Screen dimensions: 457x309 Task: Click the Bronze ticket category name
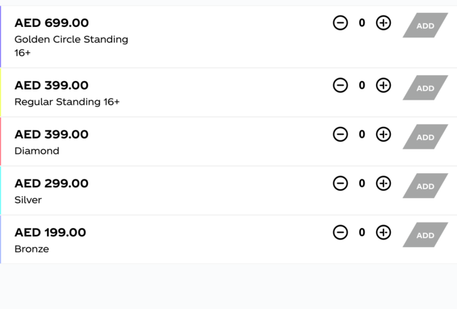[32, 249]
